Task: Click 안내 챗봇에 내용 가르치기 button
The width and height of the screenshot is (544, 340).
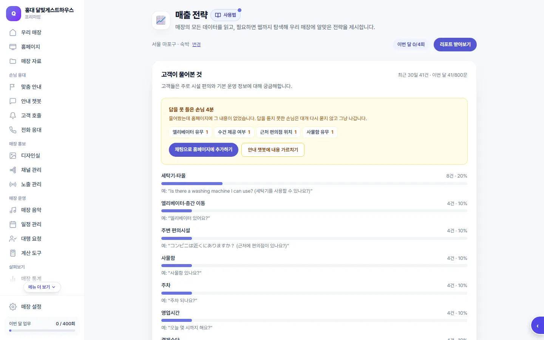Action: pos(273,150)
